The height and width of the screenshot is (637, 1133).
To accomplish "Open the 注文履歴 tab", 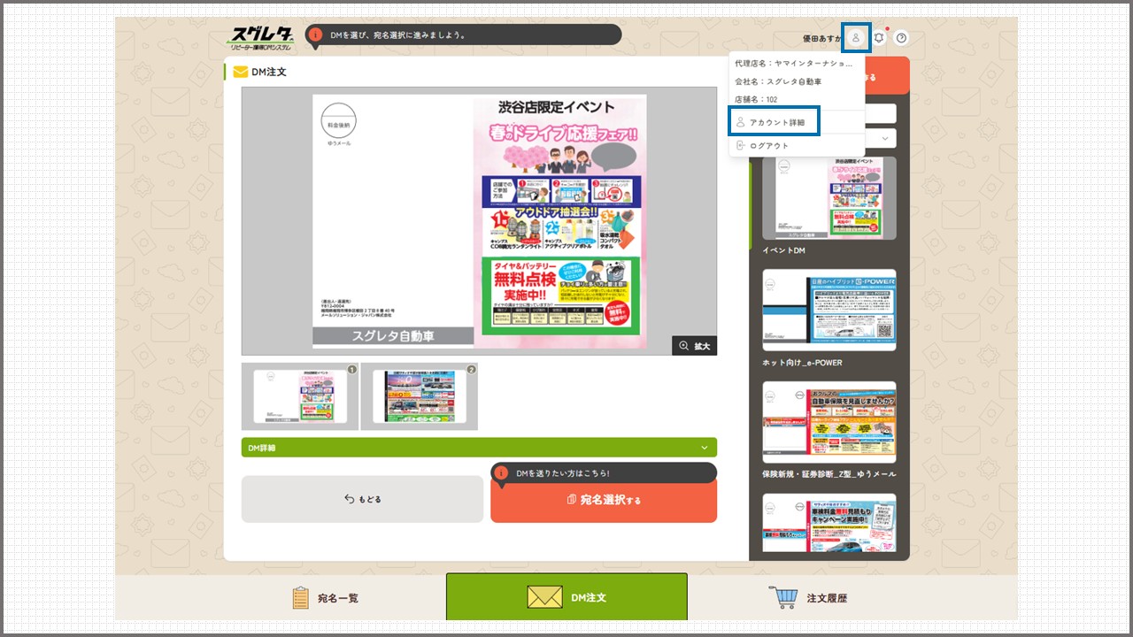I will (x=809, y=598).
